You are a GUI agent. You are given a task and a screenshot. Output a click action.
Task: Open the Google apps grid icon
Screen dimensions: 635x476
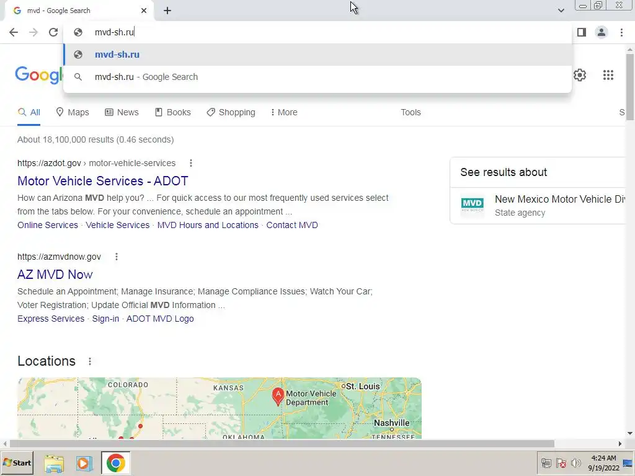point(608,75)
